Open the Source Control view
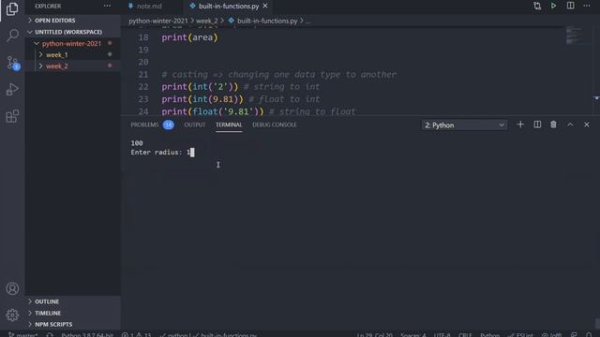The width and height of the screenshot is (600, 337). tap(12, 63)
